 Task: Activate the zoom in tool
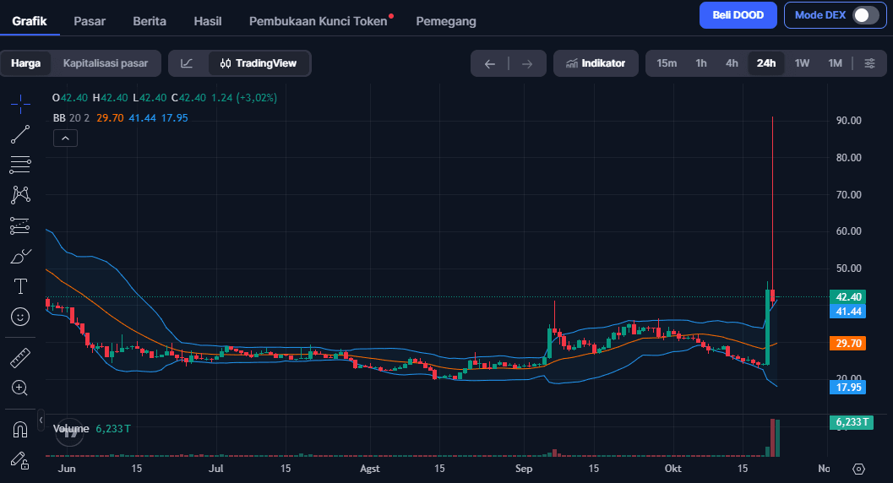[20, 388]
